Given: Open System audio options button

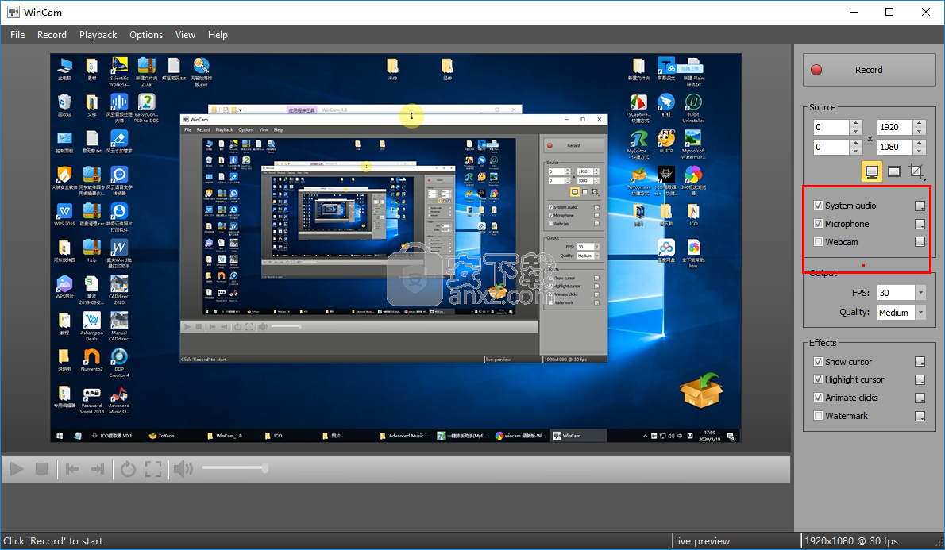Looking at the screenshot, I should click(x=920, y=206).
